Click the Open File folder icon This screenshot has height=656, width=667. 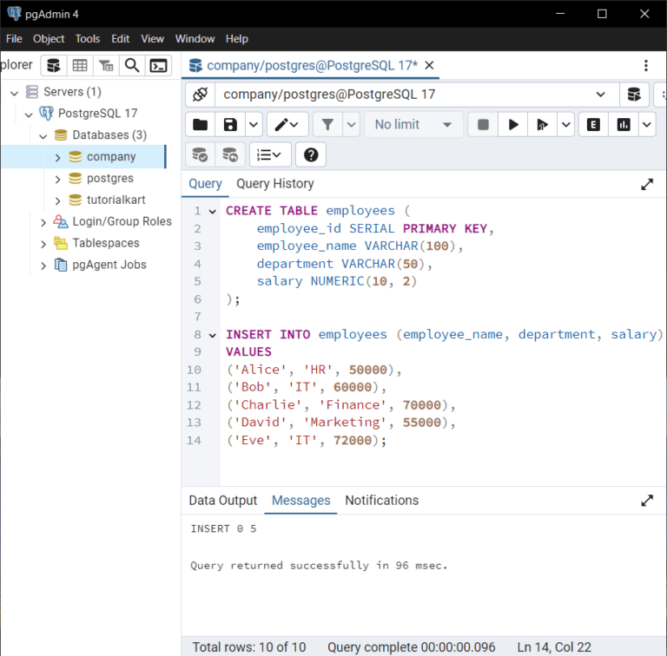pos(201,124)
